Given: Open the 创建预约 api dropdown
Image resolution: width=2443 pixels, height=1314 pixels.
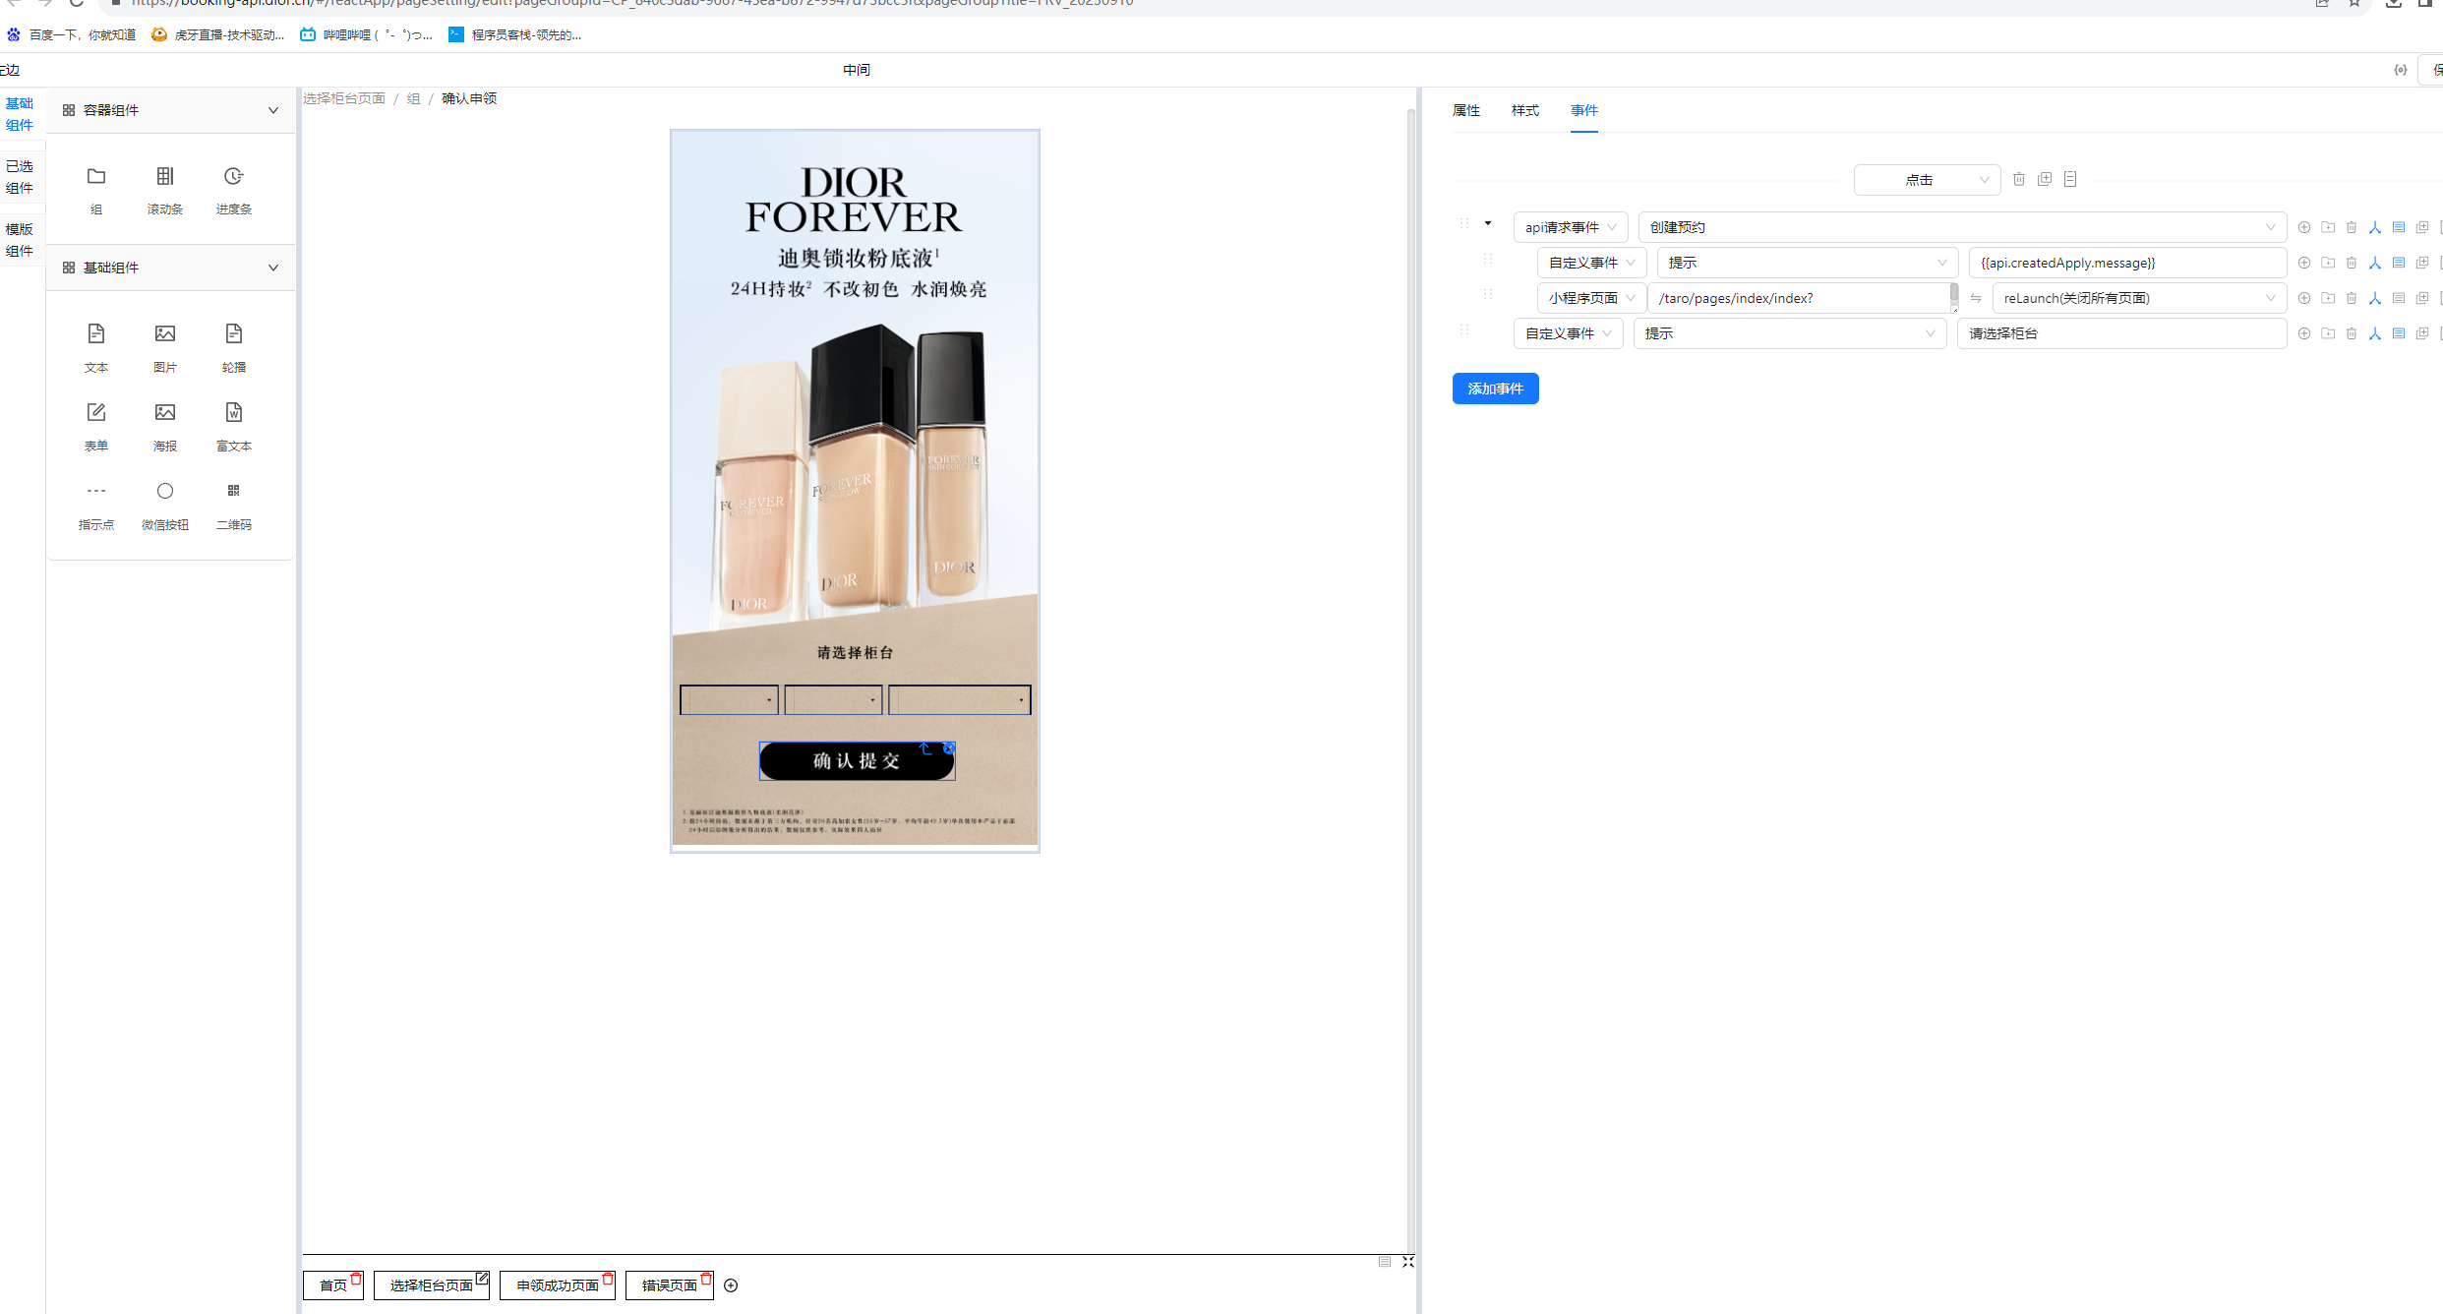Looking at the screenshot, I should click(1962, 227).
